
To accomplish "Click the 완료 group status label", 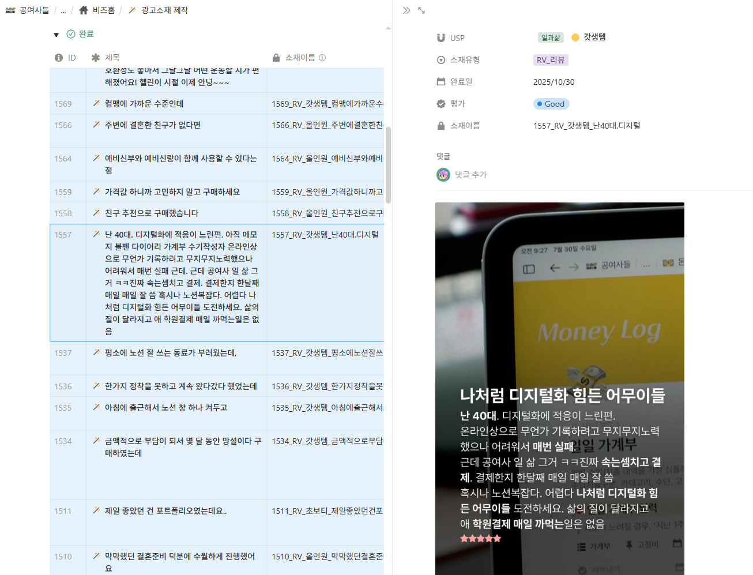I will click(x=86, y=34).
